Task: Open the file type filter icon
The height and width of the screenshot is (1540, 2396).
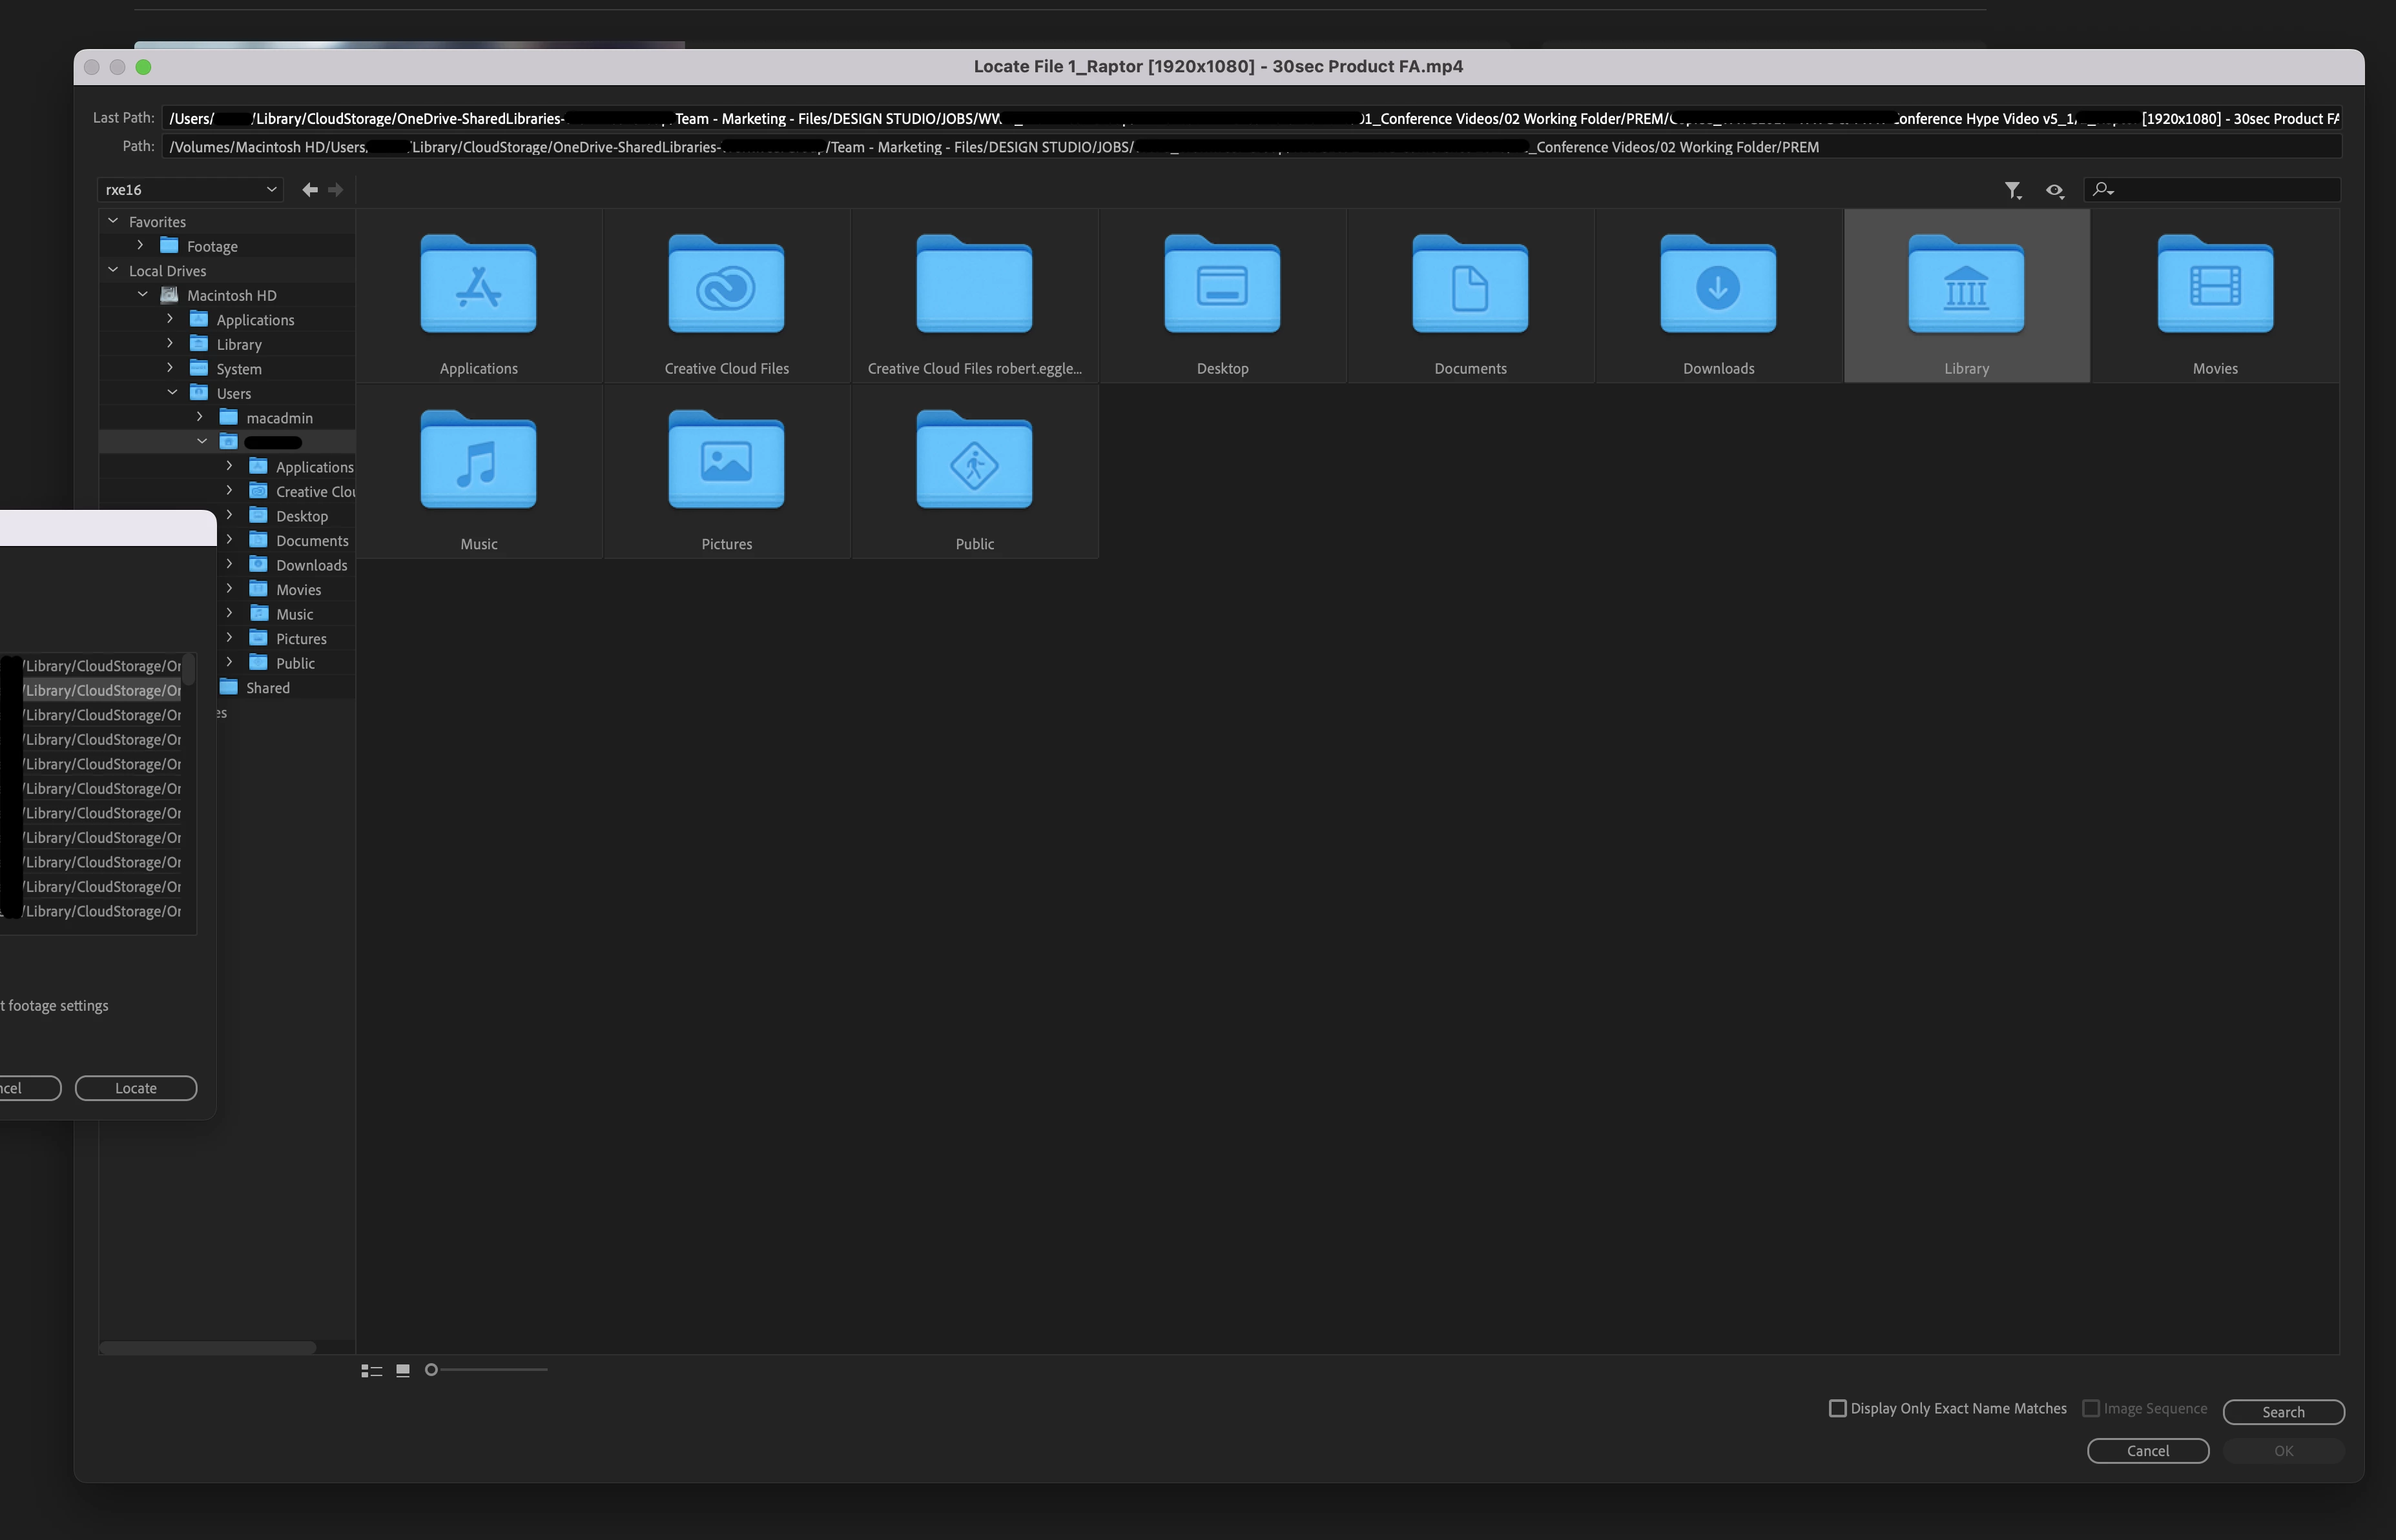Action: click(2012, 190)
